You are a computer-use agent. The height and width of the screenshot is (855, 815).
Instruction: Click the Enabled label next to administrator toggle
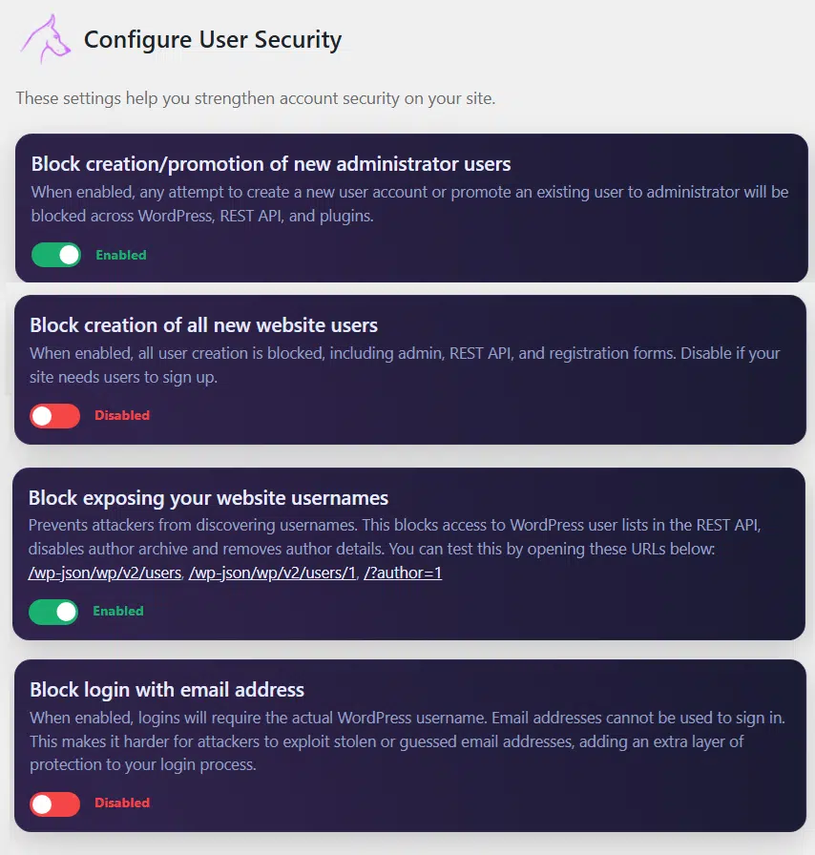pyautogui.click(x=122, y=255)
